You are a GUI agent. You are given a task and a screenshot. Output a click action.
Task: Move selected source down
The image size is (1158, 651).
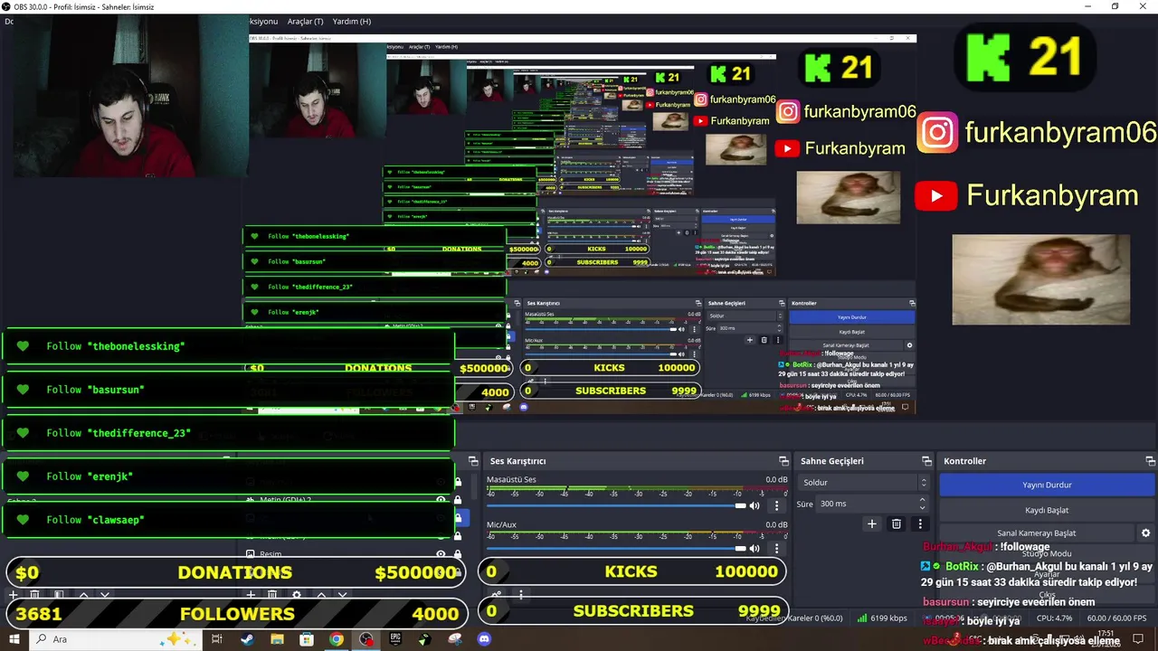(x=343, y=595)
